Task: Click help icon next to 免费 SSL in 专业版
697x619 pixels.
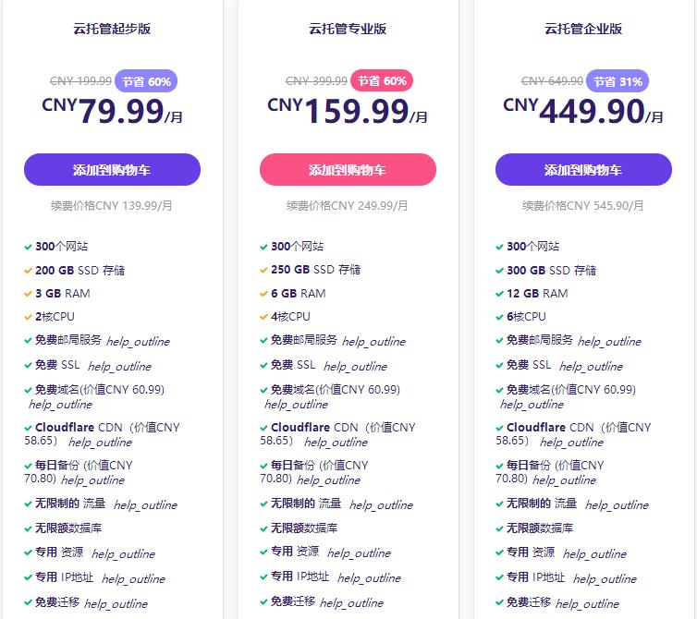Action: pyautogui.click(x=355, y=367)
